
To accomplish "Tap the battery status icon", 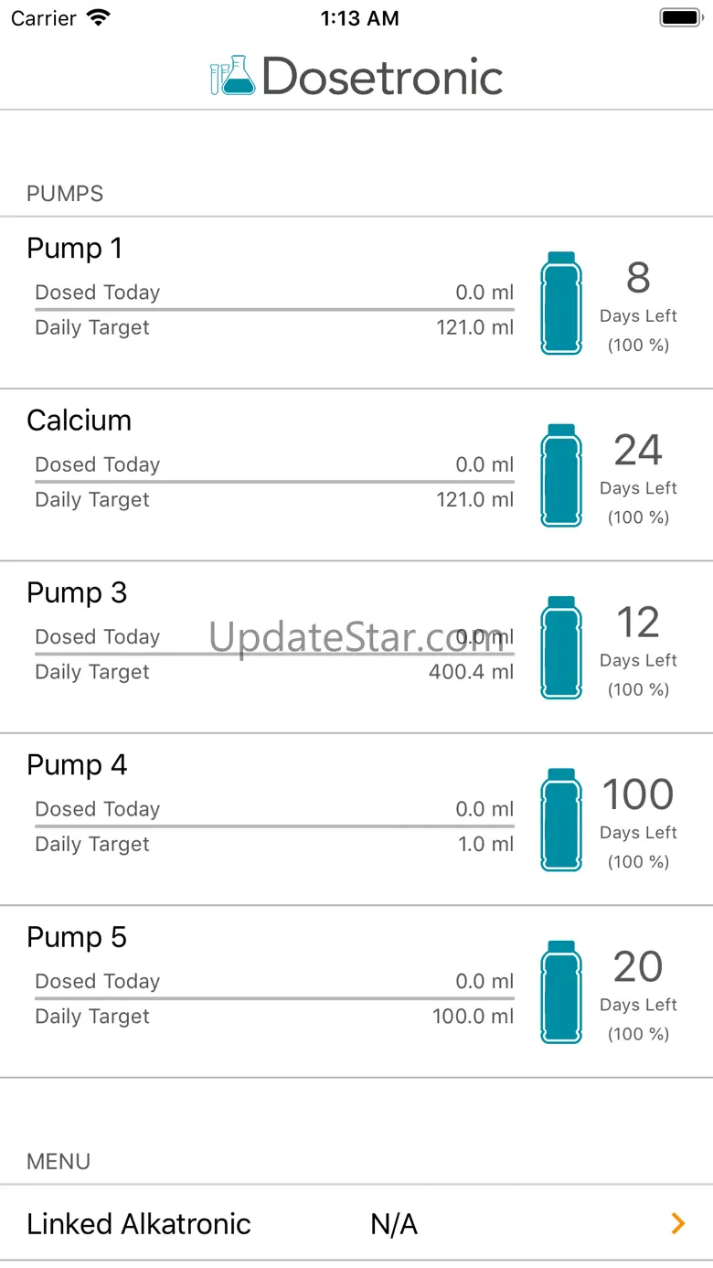I will click(679, 18).
